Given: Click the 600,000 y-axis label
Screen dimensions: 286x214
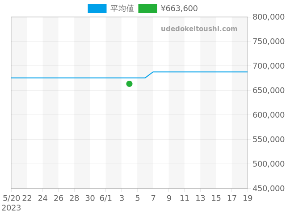Looking at the screenshot, I should (269, 115).
